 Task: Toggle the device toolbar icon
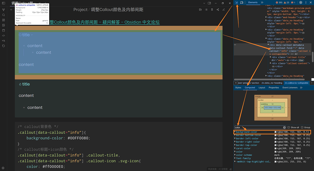pyautogui.click(x=242, y=2)
